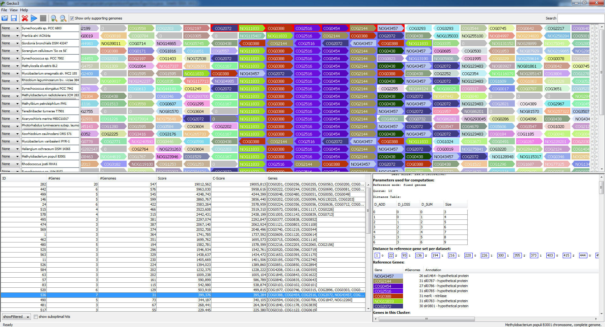This screenshot has width=605, height=327.
Task: Select gene arrow COG0171 in Sorangium cellulosum row
Action: (x=141, y=51)
